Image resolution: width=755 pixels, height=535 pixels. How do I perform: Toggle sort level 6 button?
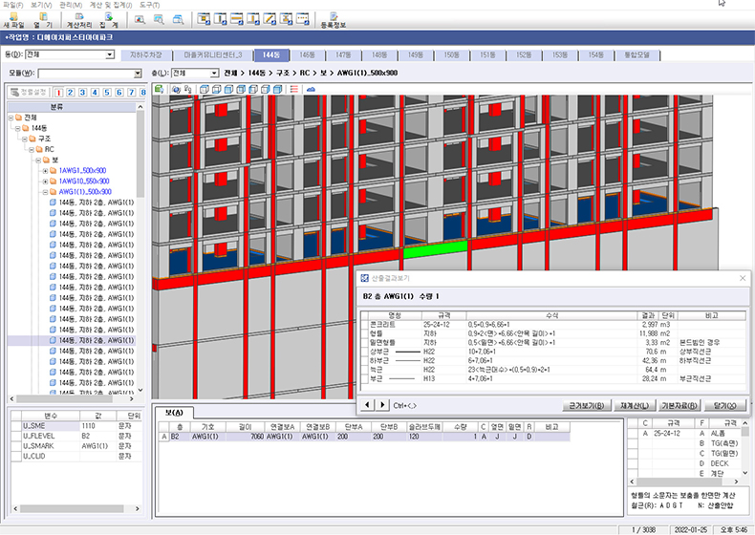(x=119, y=92)
